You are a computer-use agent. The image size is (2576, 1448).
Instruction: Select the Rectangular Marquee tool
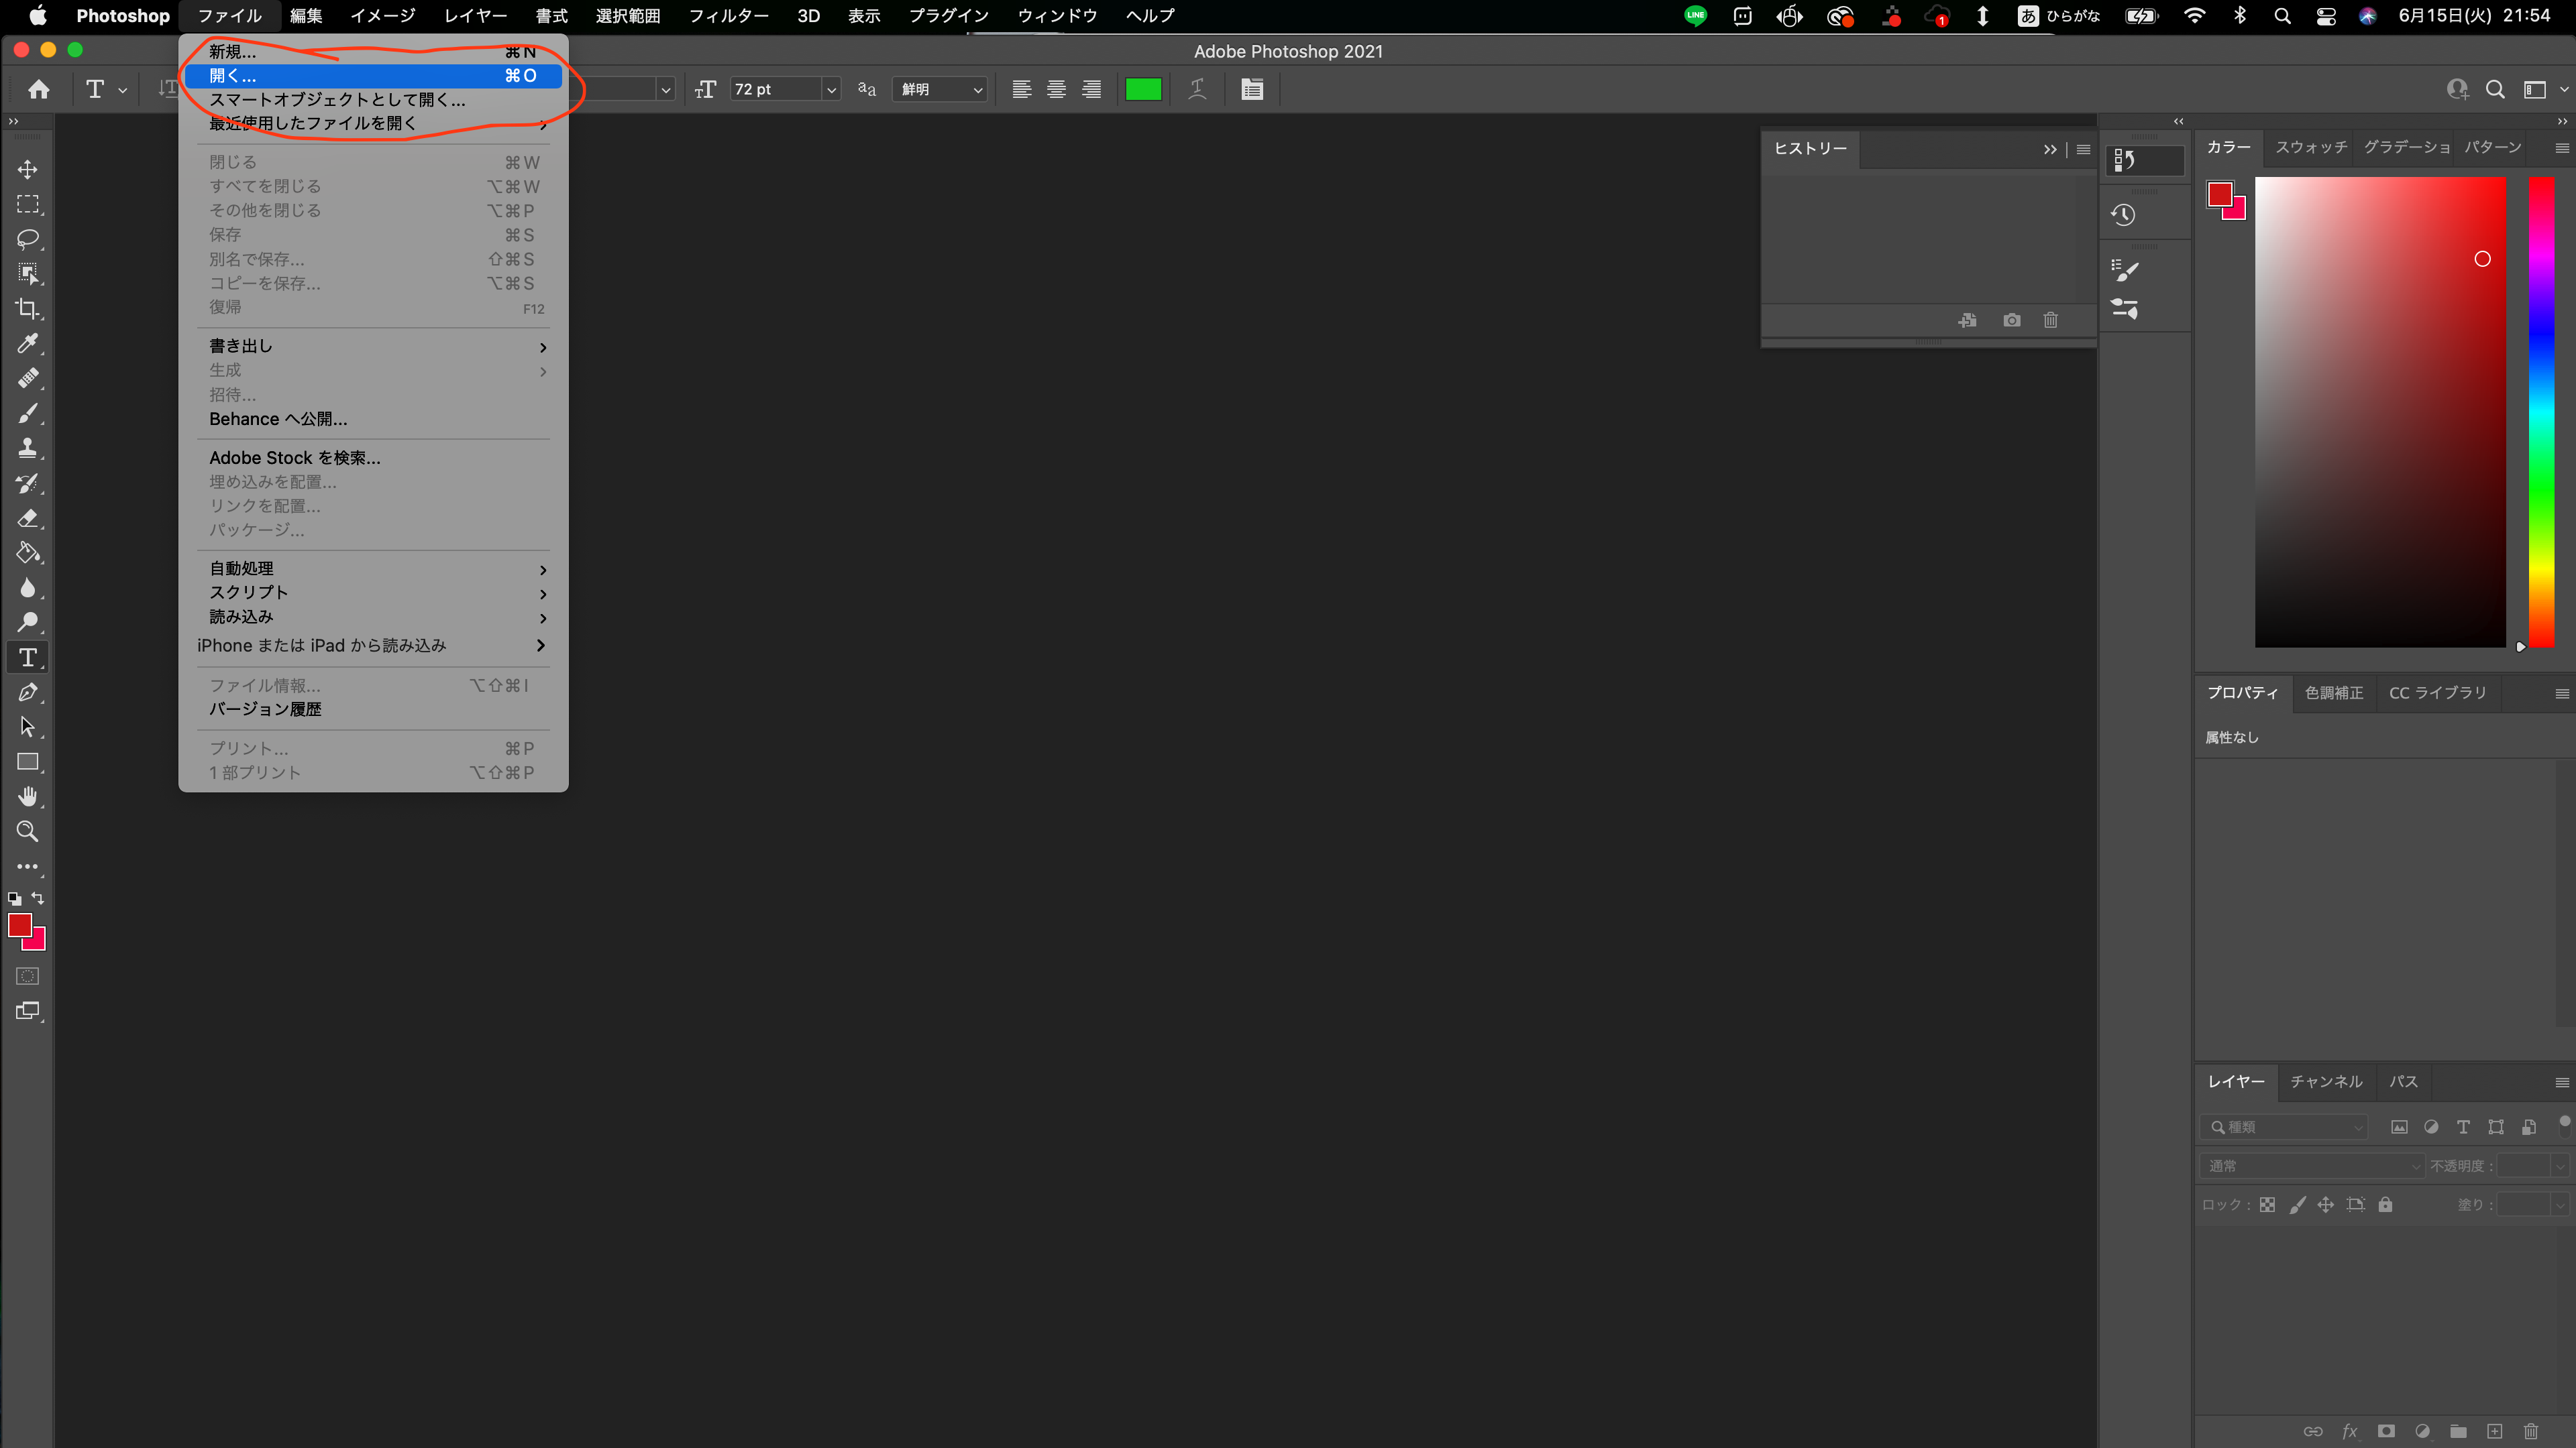coord(27,204)
